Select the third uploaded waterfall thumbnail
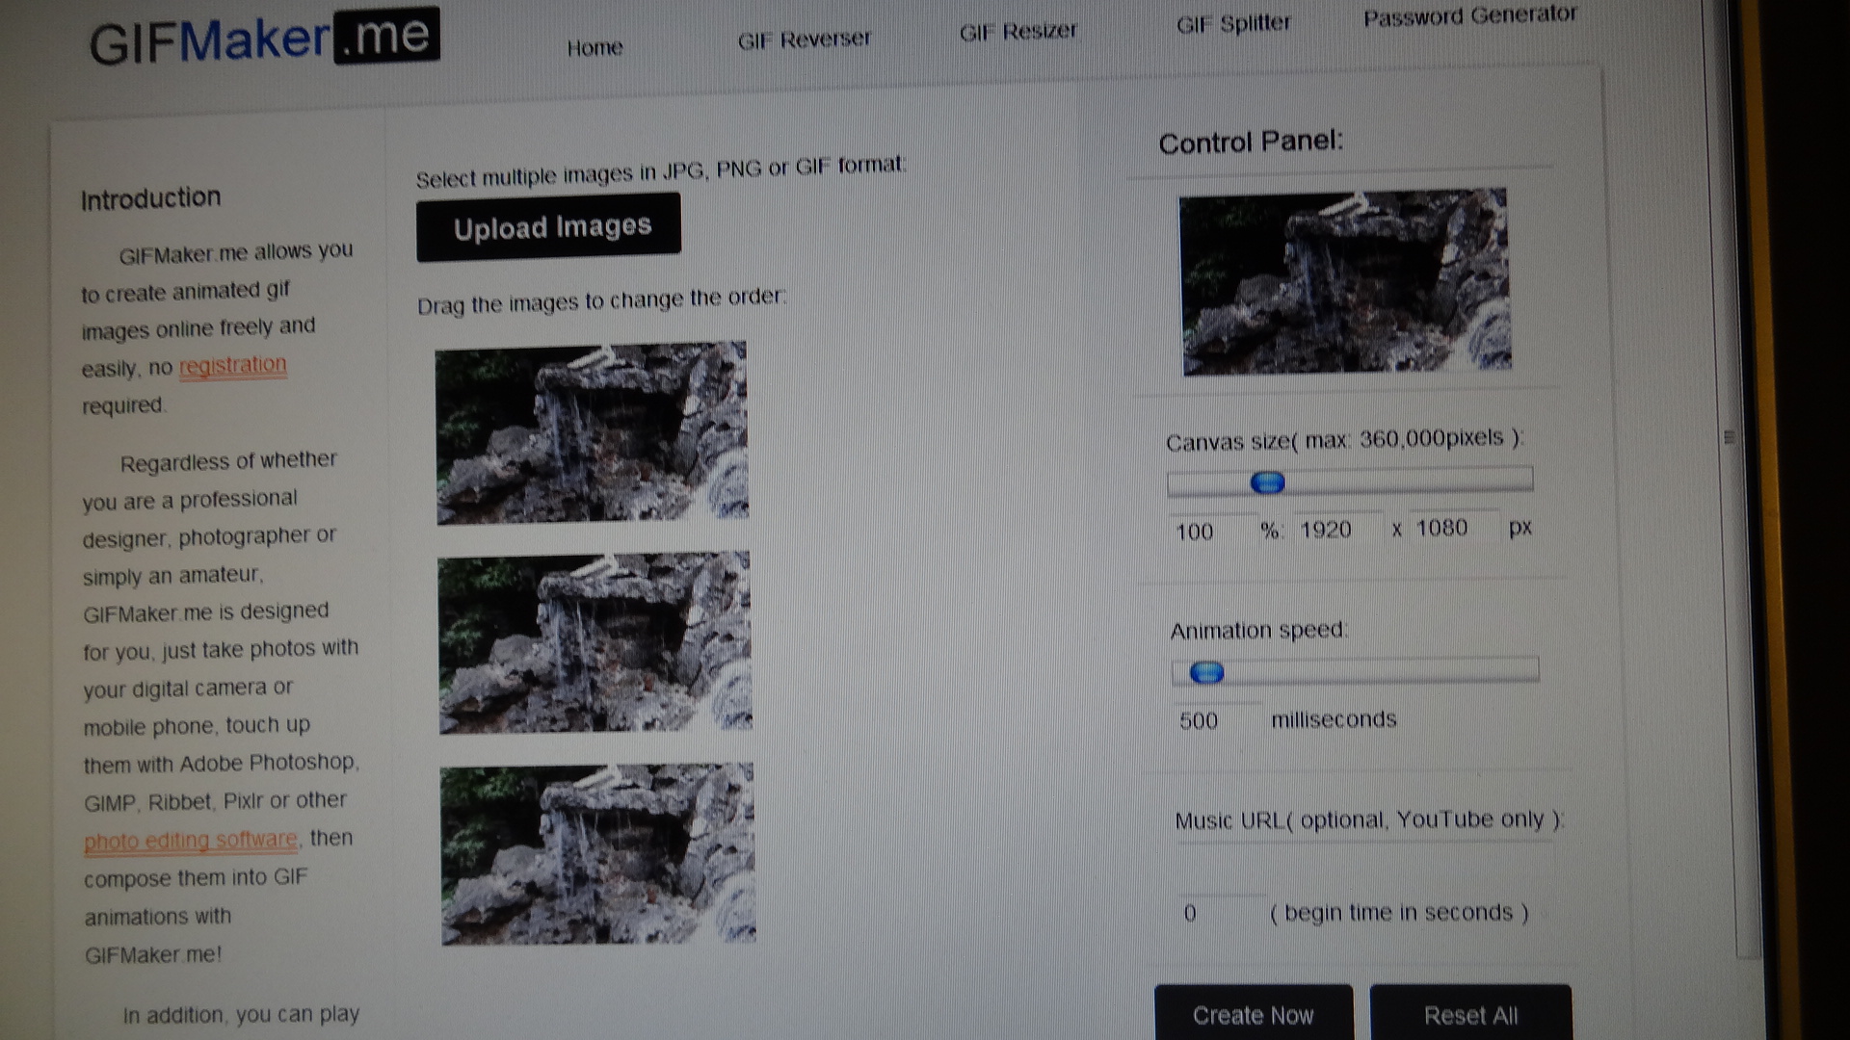Image resolution: width=1850 pixels, height=1040 pixels. point(597,854)
